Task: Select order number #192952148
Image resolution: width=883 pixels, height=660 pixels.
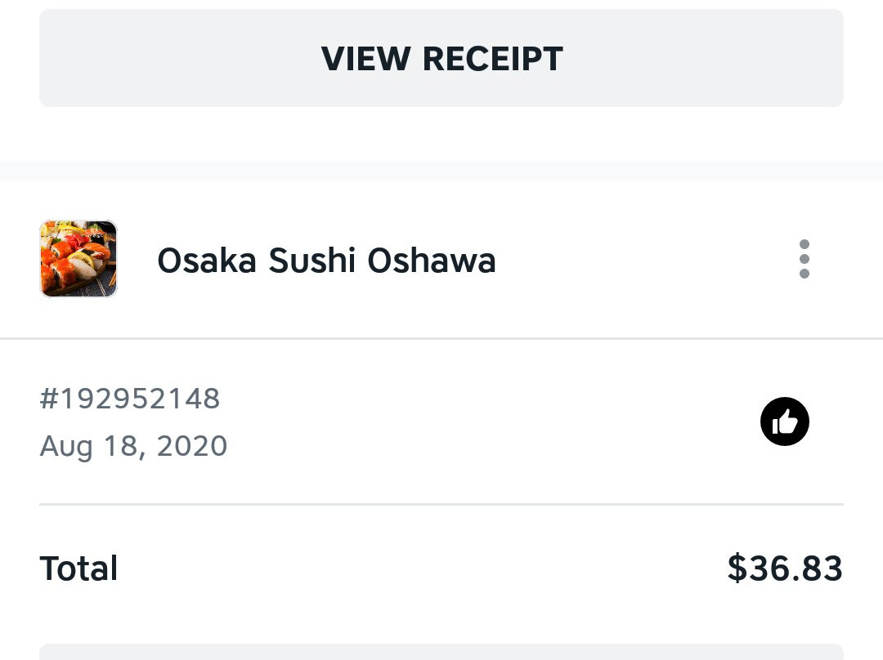Action: pyautogui.click(x=130, y=399)
